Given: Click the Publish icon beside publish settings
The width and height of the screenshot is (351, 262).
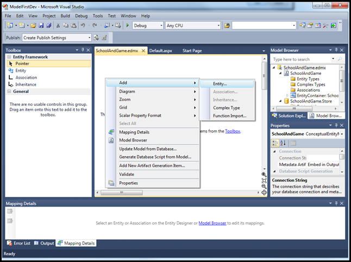Looking at the screenshot, I should [x=96, y=37].
